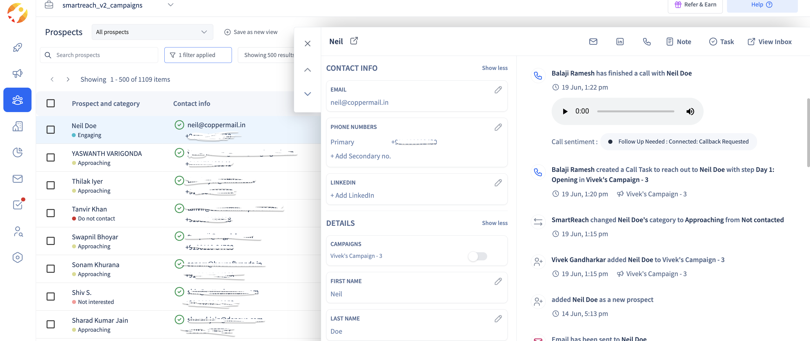Edit FIRST NAME pencil icon
The height and width of the screenshot is (341, 810).
coord(498,281)
